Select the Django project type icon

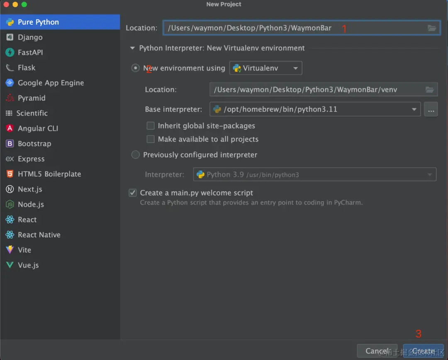click(10, 37)
